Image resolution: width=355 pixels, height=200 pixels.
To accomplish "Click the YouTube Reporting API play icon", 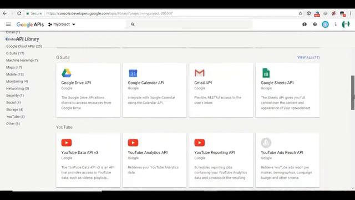I will pos(200,143).
